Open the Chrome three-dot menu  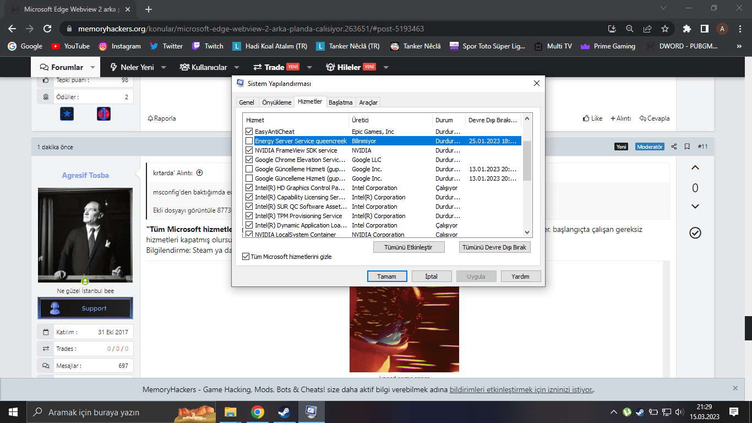tap(740, 29)
